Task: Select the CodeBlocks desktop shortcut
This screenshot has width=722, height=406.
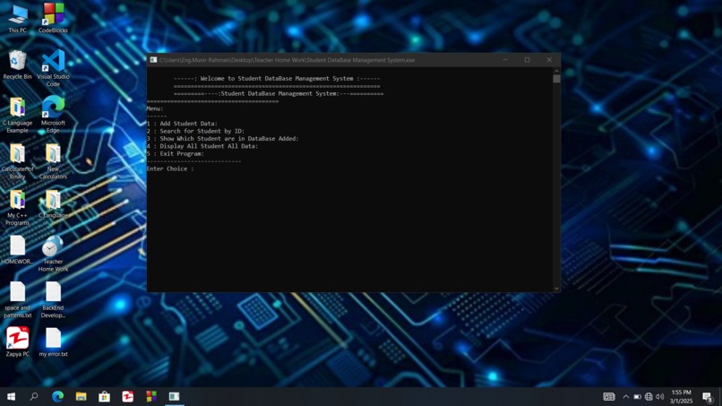Action: point(53,18)
